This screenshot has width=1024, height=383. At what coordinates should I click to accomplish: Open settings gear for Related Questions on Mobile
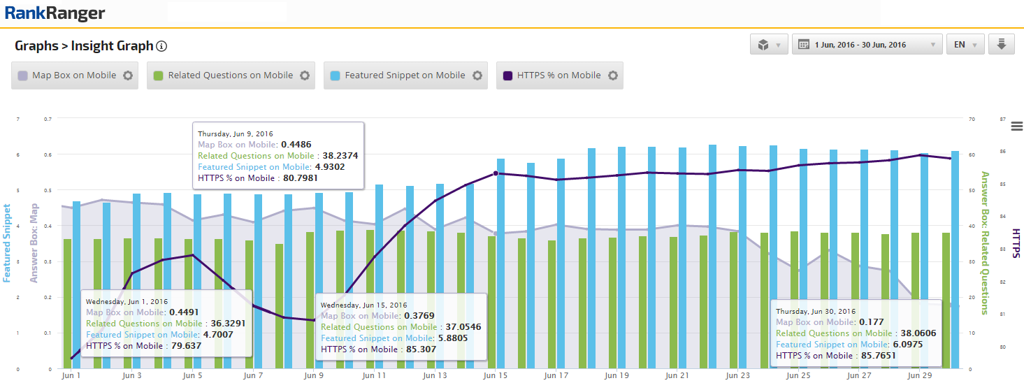pos(305,75)
